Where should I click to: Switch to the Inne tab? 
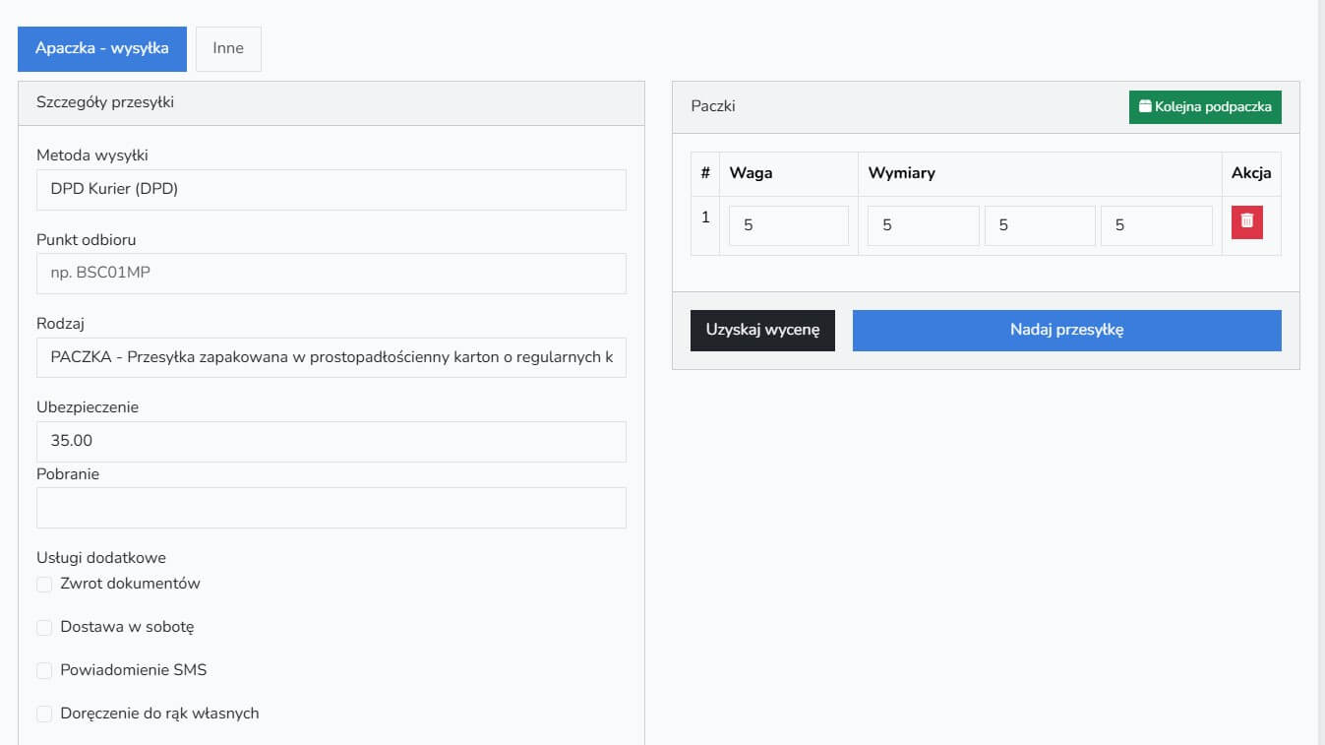[228, 49]
